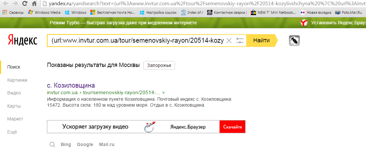The width and height of the screenshot is (366, 168).
Task: Go back with the browser back arrow
Action: click(5, 4)
